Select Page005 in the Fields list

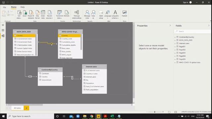coord(182,59)
